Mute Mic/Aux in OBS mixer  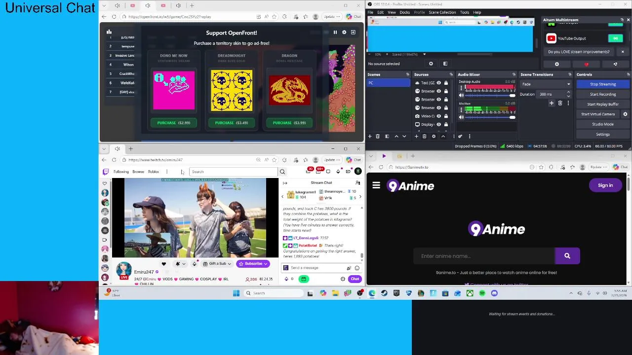462,117
